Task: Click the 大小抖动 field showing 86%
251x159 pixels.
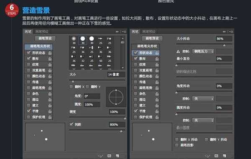Action: (224, 39)
